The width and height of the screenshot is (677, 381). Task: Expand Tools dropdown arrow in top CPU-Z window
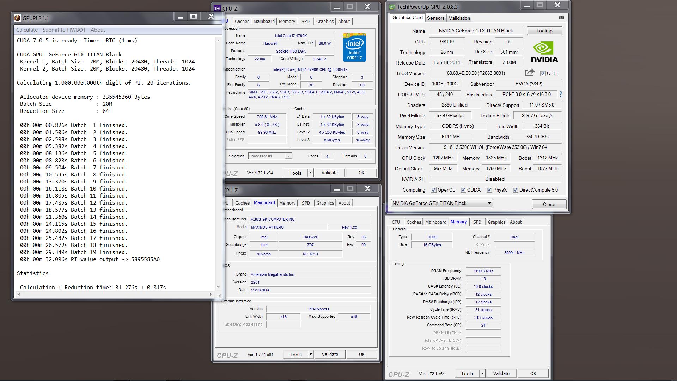310,173
